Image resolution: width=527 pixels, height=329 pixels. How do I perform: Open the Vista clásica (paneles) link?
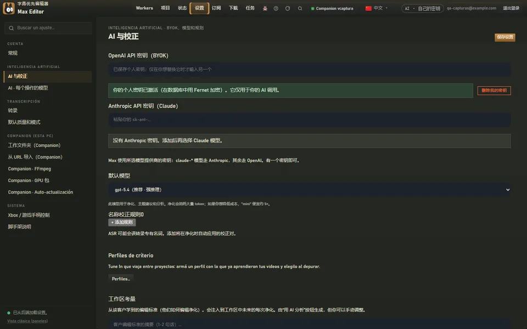[27, 321]
